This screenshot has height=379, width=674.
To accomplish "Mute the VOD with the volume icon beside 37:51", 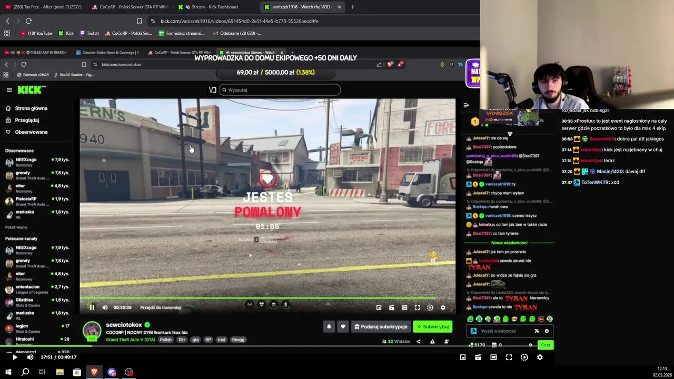I will tap(30, 357).
